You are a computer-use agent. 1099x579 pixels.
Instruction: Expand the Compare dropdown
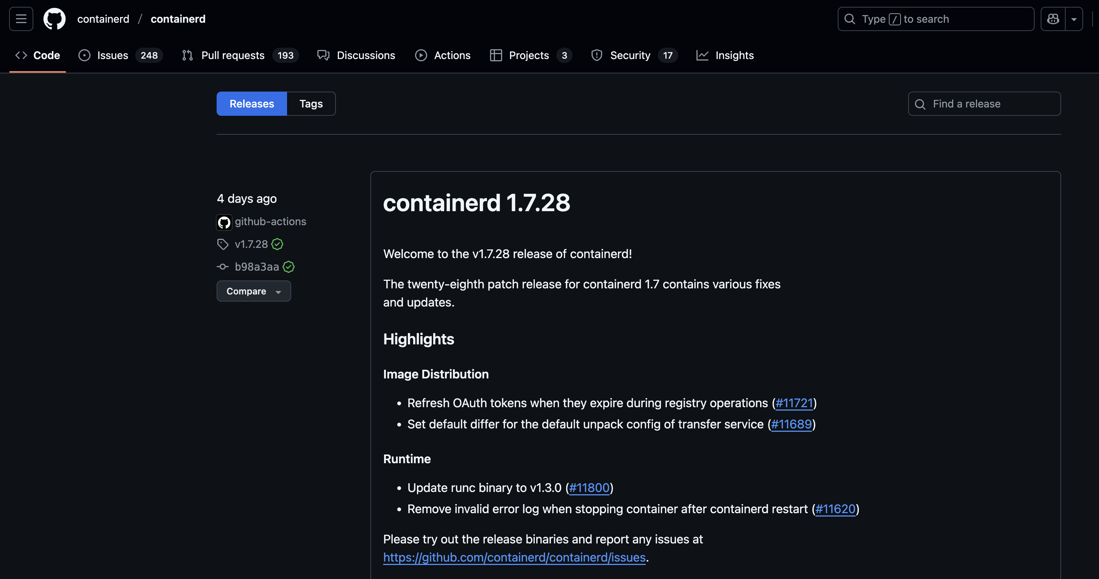pos(253,291)
